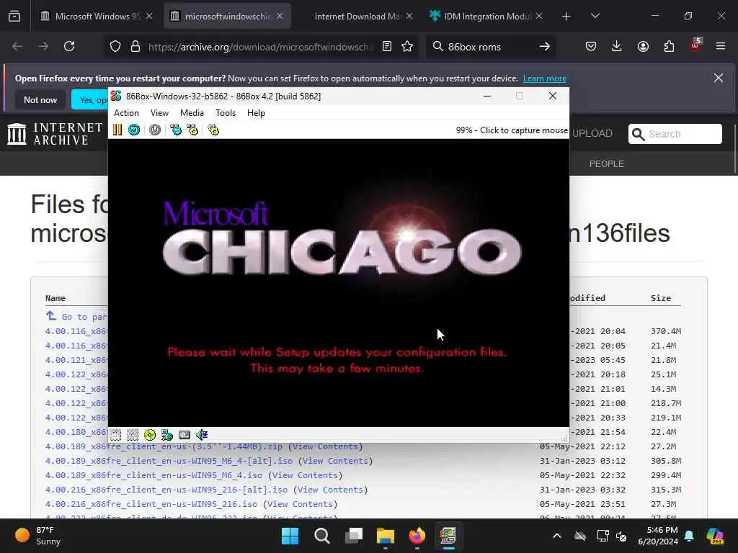The width and height of the screenshot is (738, 553).
Task: Open weather widget showing 87°F Sunny
Action: 37,536
